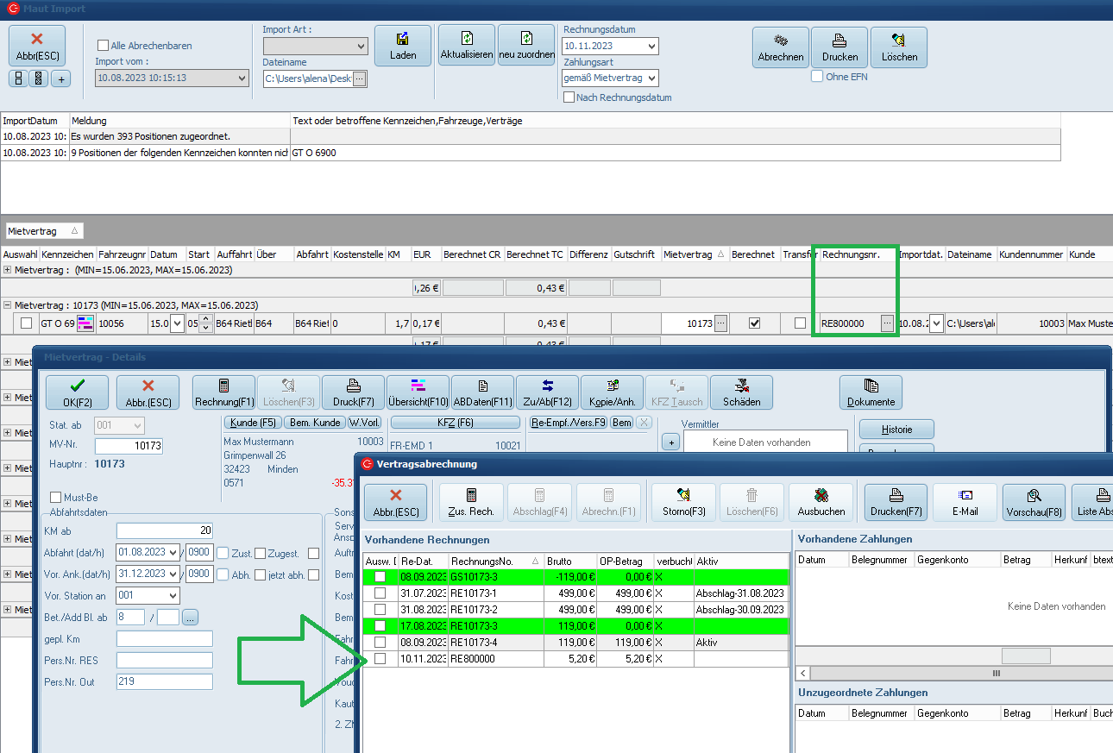Open the Rechnungsdatum date dropdown
The width and height of the screenshot is (1113, 753).
(x=651, y=47)
